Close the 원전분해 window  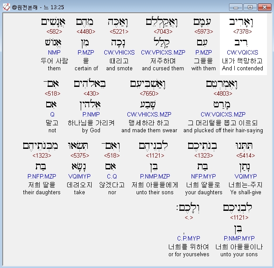(x=264, y=7)
